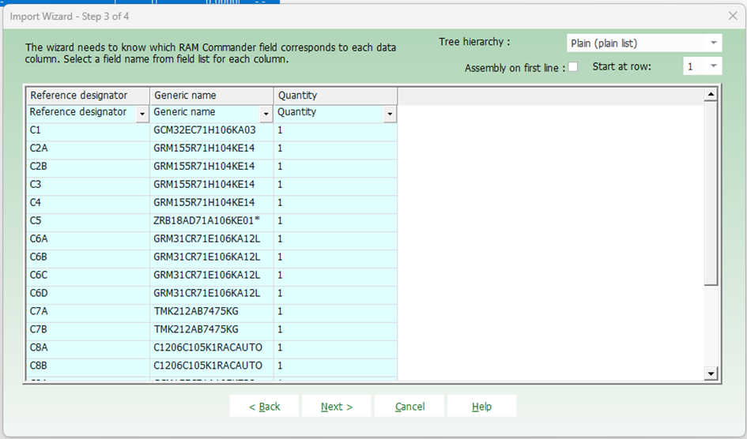This screenshot has width=747, height=439.
Task: Enable Assembly on first line checkbox
Action: coord(573,67)
